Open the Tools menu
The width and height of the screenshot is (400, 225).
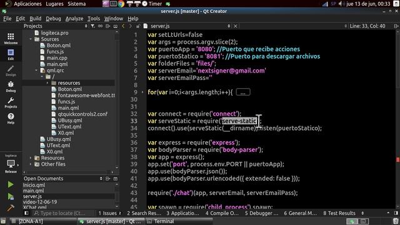click(94, 19)
